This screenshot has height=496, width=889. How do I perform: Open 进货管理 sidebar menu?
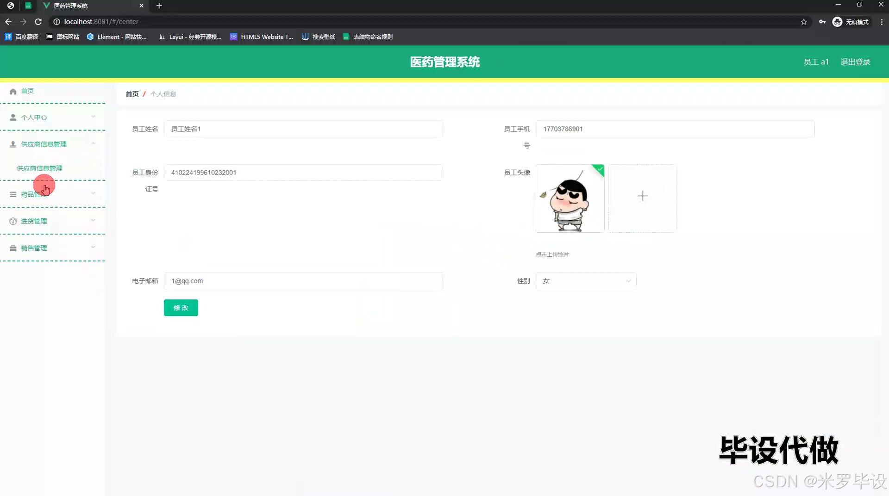click(x=53, y=221)
